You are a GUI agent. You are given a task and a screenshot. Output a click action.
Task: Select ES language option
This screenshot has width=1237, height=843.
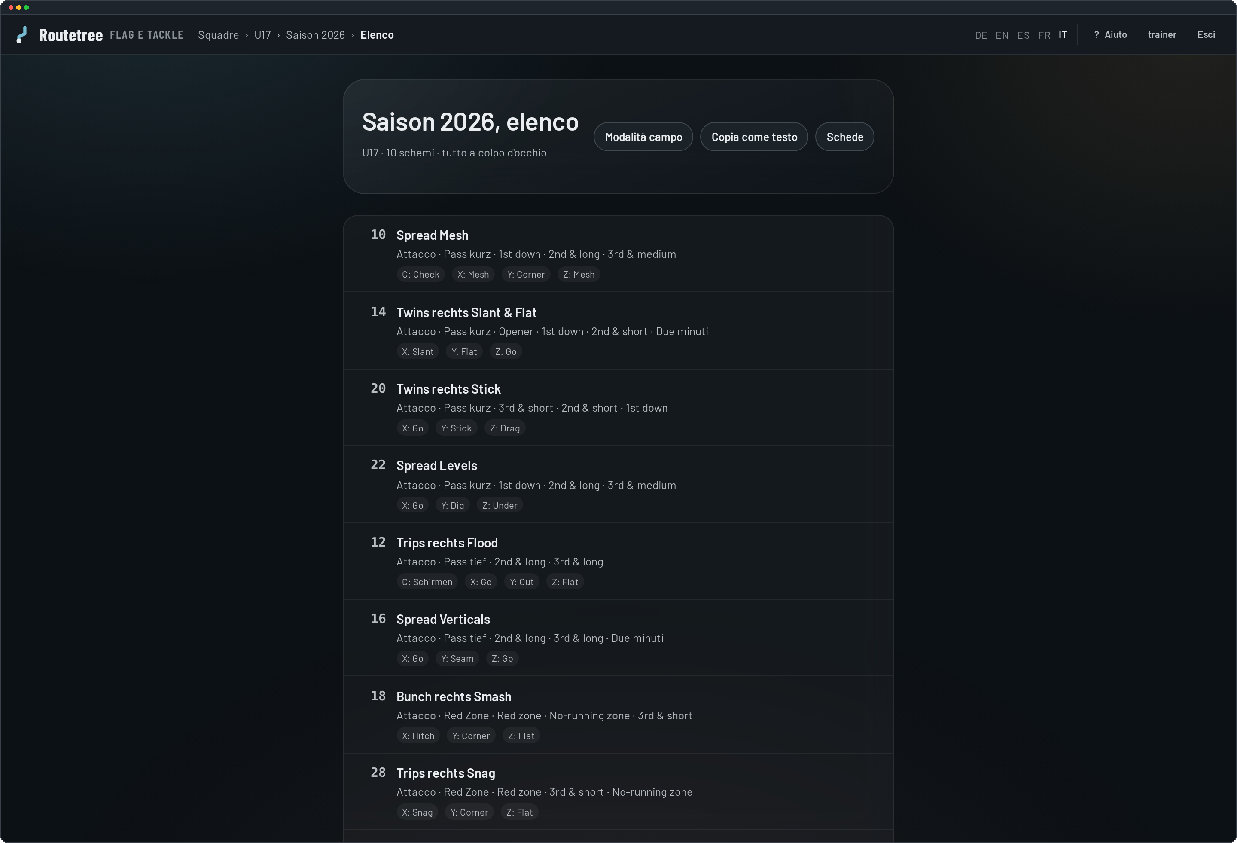point(1023,35)
